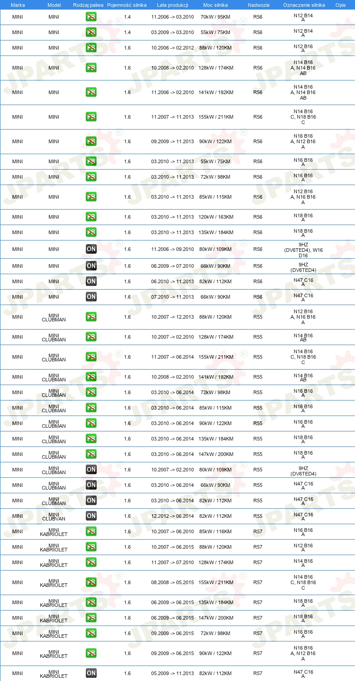Click the N18 B16 A code in 120kW / 163KM row
The width and height of the screenshot is (355, 681).
point(303,217)
